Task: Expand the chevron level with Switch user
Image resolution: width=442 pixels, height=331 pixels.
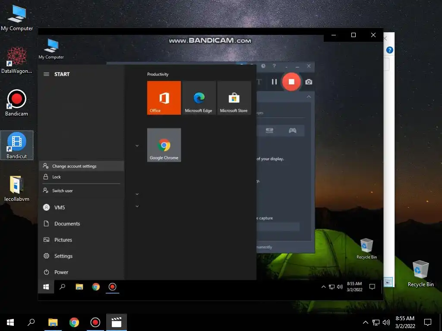Action: (137, 194)
